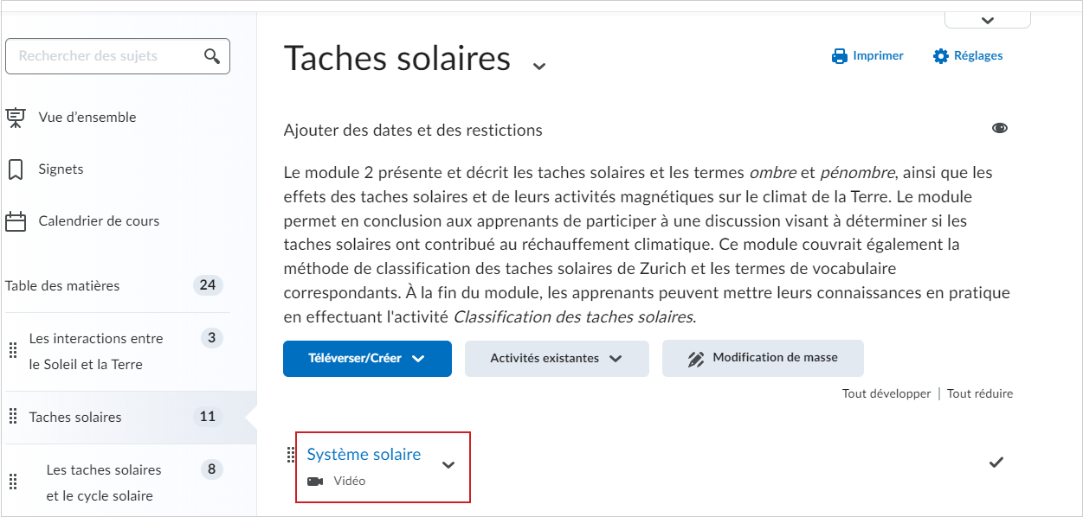Toggle module visibility eye icon

click(1000, 128)
